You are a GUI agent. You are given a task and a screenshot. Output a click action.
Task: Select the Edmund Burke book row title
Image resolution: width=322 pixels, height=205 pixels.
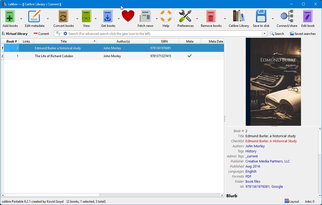(x=58, y=48)
